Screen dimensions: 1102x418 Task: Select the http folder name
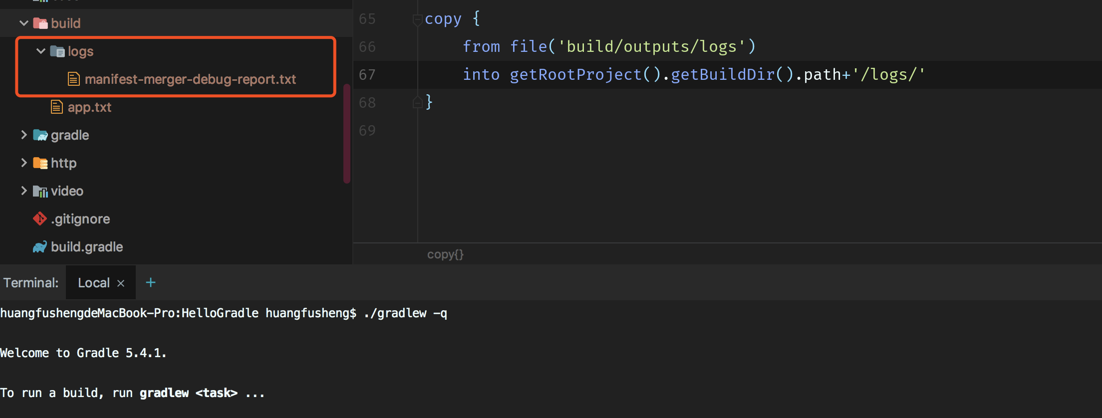point(63,163)
